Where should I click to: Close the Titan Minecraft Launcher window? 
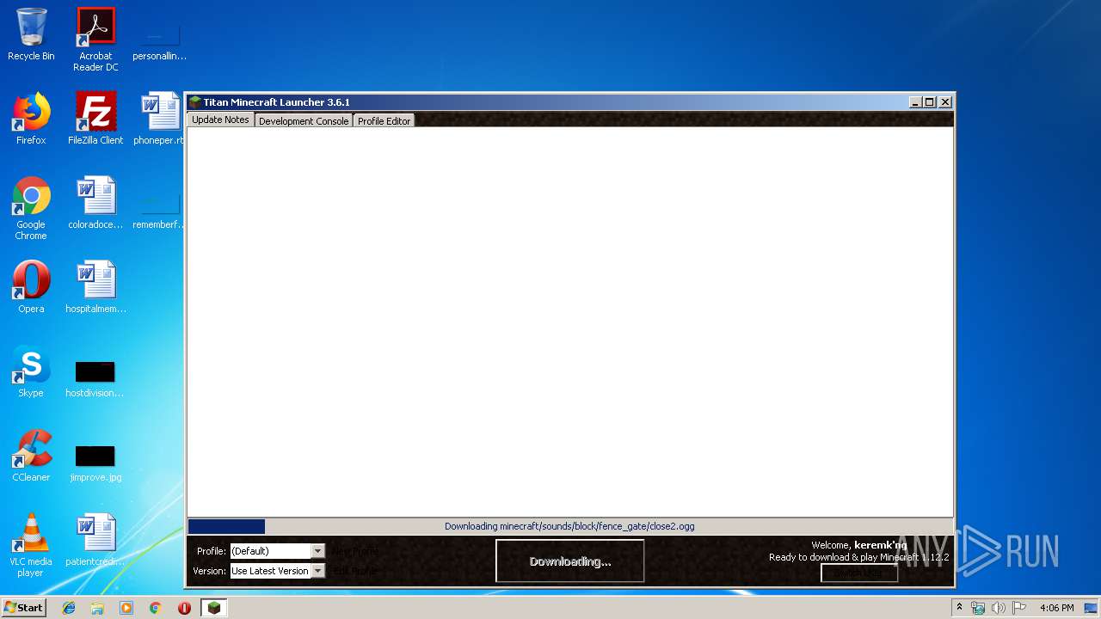945,102
